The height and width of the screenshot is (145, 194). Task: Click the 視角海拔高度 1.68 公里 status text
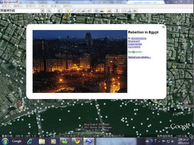point(172,136)
